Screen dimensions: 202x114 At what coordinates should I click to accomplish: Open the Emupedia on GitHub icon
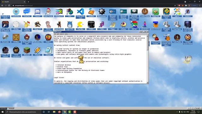tap(5, 13)
